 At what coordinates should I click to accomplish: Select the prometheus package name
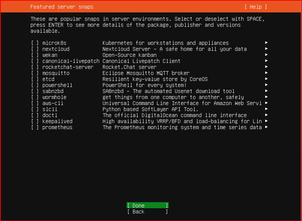[x=57, y=127]
